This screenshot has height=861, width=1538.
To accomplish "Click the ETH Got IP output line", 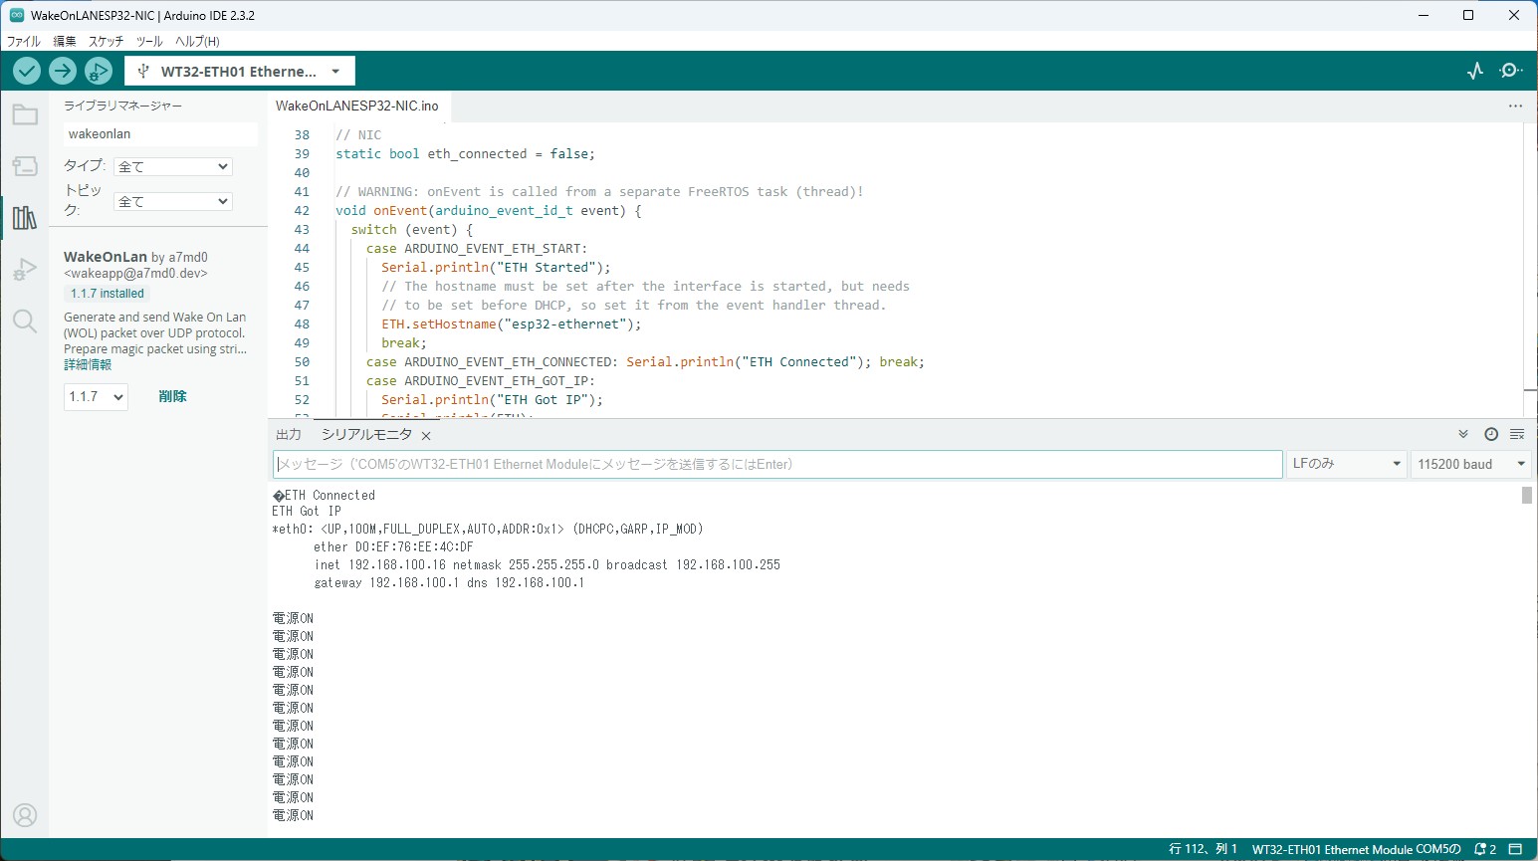I will pyautogui.click(x=307, y=512).
